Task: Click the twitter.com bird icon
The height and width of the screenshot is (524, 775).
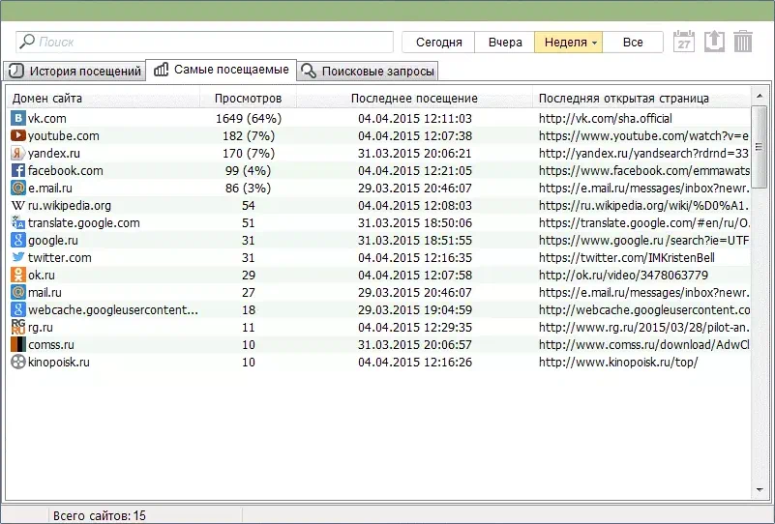Action: tap(17, 257)
